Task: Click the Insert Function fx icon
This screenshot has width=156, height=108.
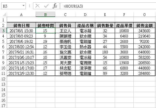Action: point(55,6)
